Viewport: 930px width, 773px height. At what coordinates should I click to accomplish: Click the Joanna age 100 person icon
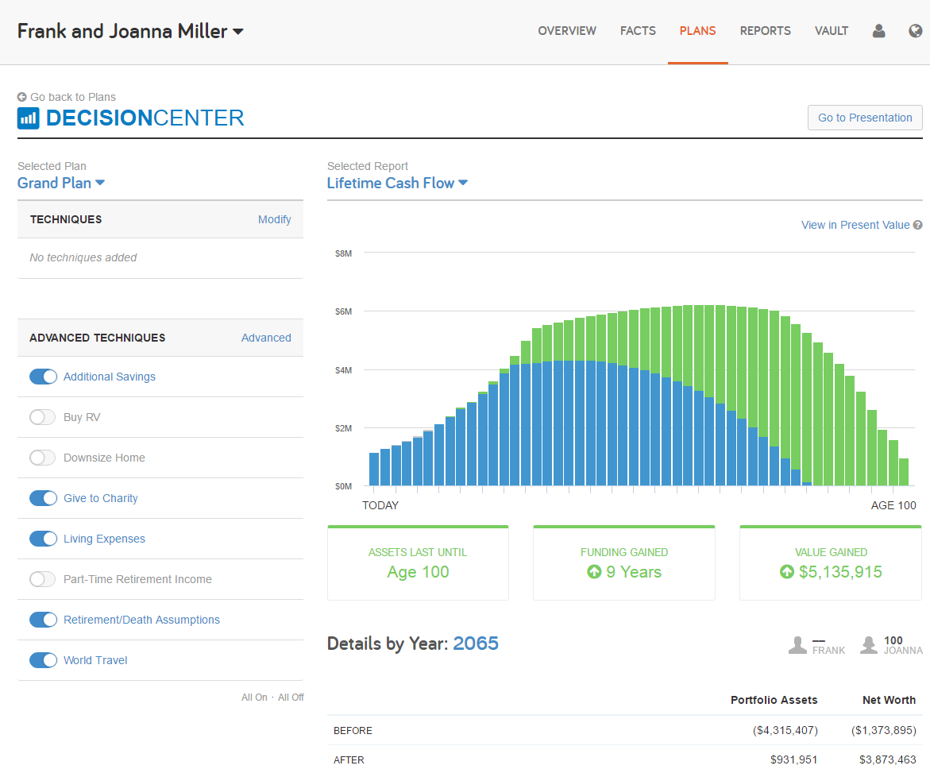869,644
